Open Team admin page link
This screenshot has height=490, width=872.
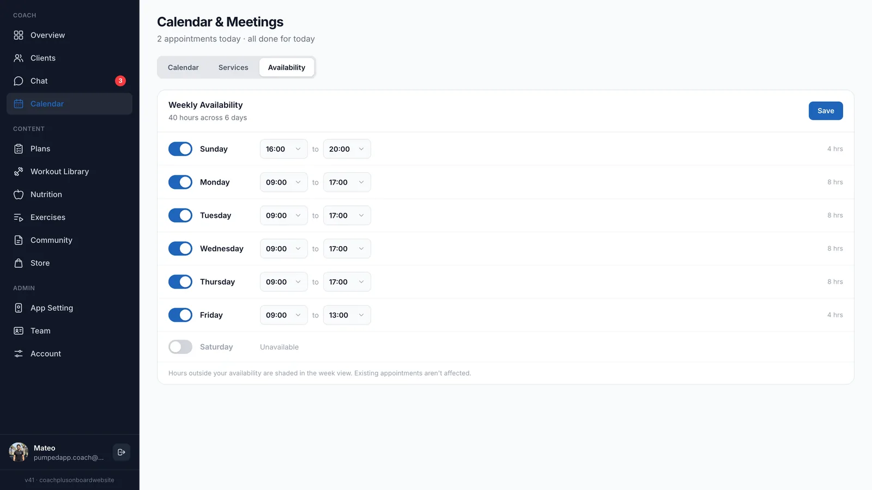(69, 331)
